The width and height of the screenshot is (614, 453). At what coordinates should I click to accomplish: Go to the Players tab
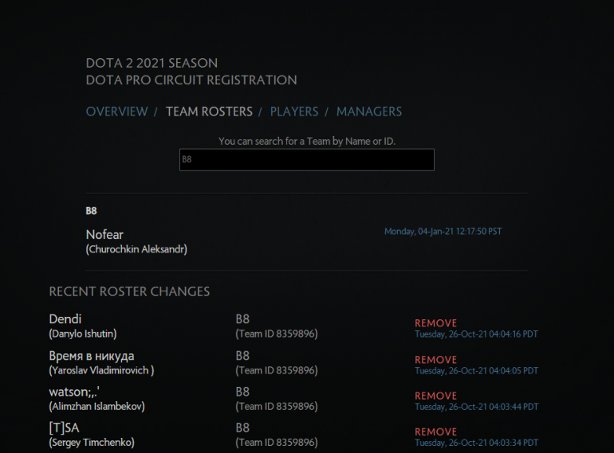(x=293, y=111)
